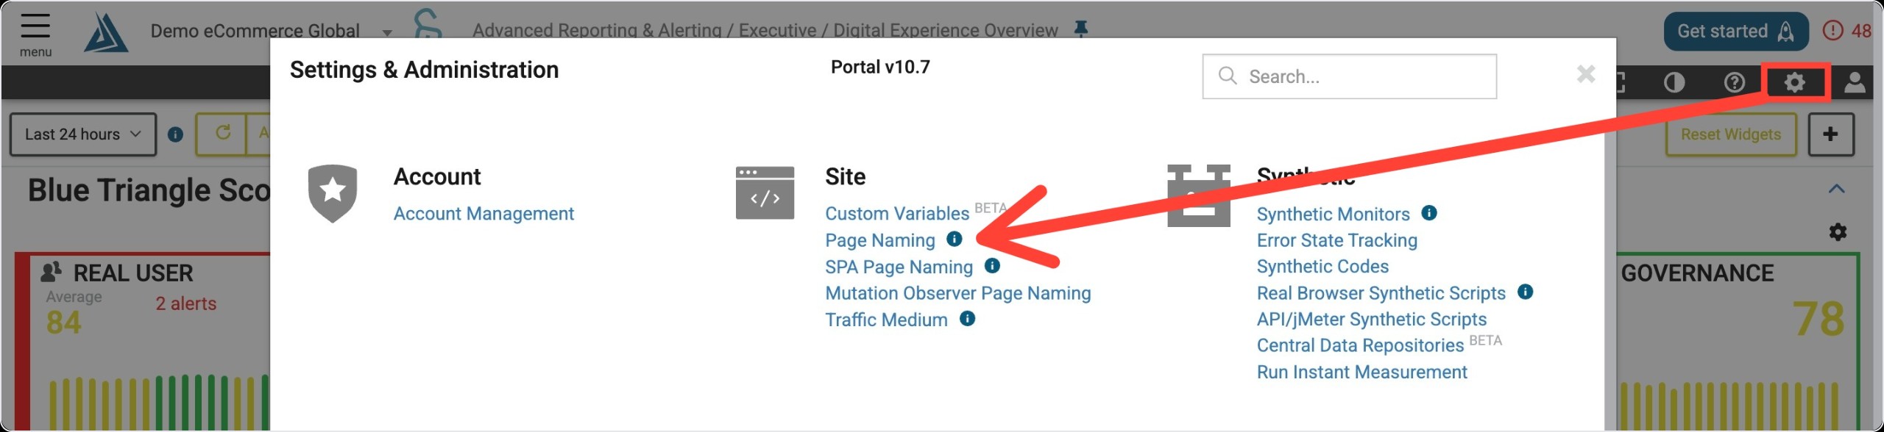Open settings gear in top bar
Viewport: 1884px width, 432px height.
pos(1795,82)
